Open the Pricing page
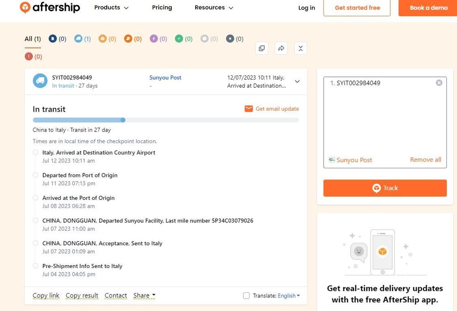This screenshot has width=457, height=311. 162,8
